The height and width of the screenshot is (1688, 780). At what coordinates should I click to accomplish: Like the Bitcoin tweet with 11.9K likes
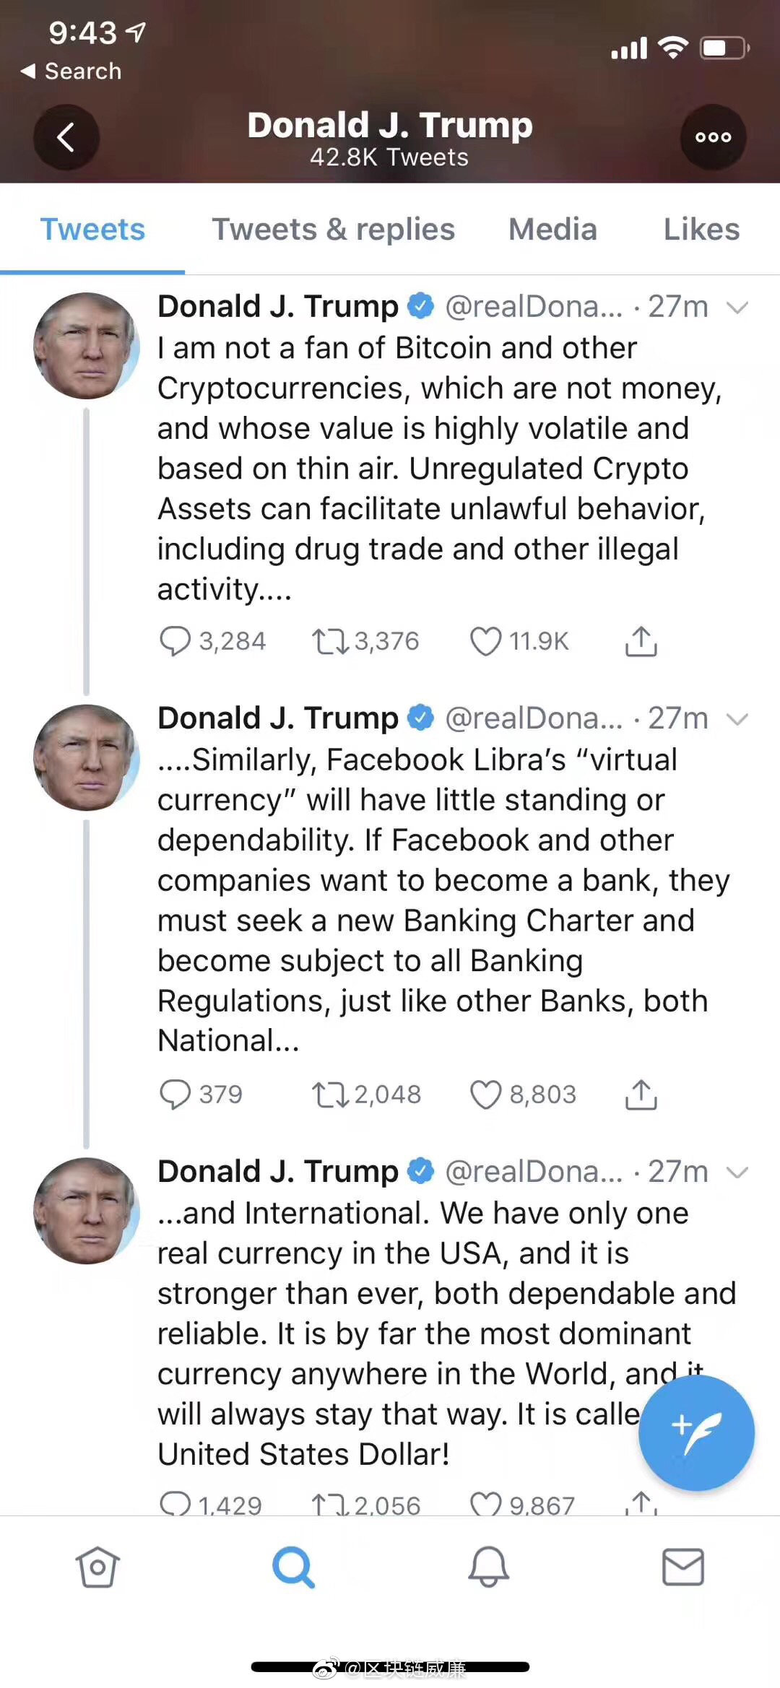click(485, 641)
